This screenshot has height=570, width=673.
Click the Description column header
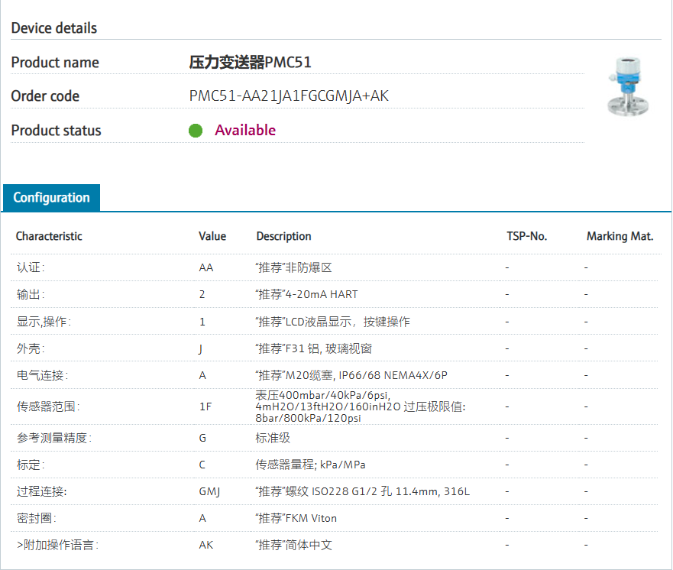(x=283, y=236)
